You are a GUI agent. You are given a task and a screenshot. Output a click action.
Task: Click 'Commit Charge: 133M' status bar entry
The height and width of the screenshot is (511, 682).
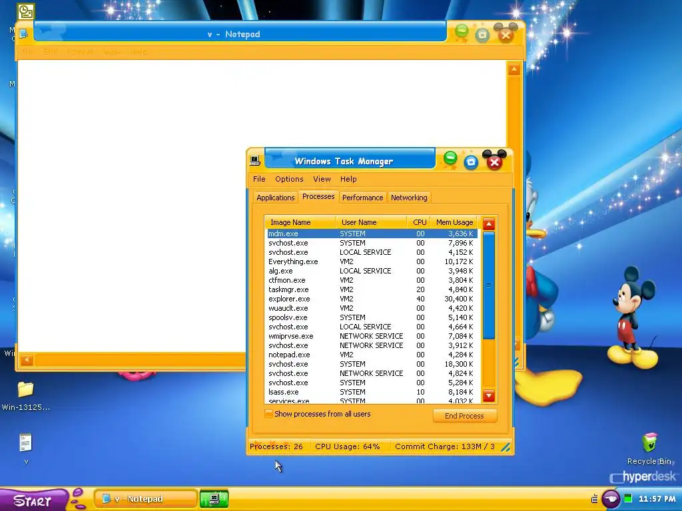tap(444, 446)
